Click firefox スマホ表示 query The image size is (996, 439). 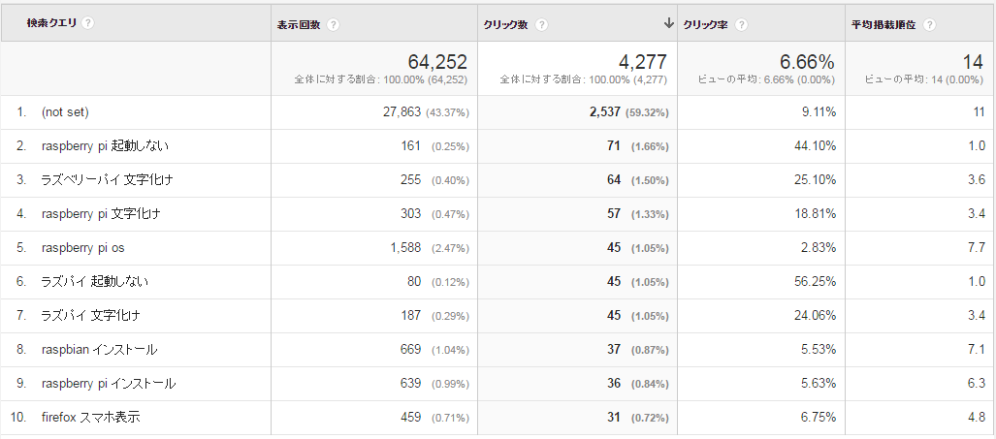(91, 418)
